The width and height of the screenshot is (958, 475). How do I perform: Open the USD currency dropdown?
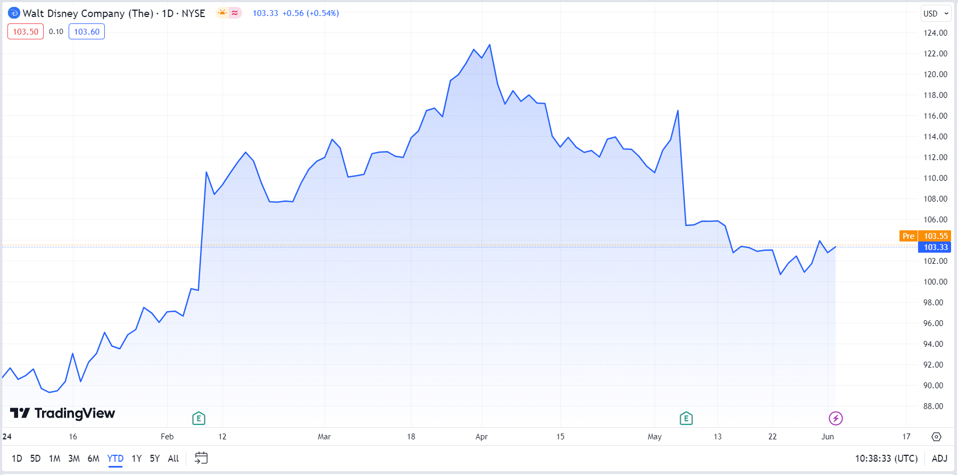(x=936, y=13)
